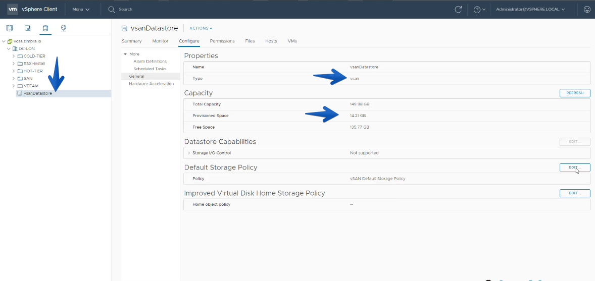595x281 pixels.
Task: Collapse the More section in Configure
Action: point(125,54)
